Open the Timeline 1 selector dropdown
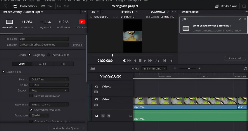248x131 pixels. [x=129, y=12]
